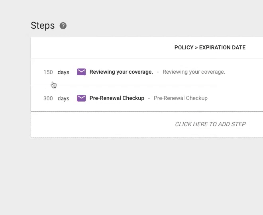Open the bold Reviewing your coverage. step title
This screenshot has width=263, height=215.
coord(121,72)
